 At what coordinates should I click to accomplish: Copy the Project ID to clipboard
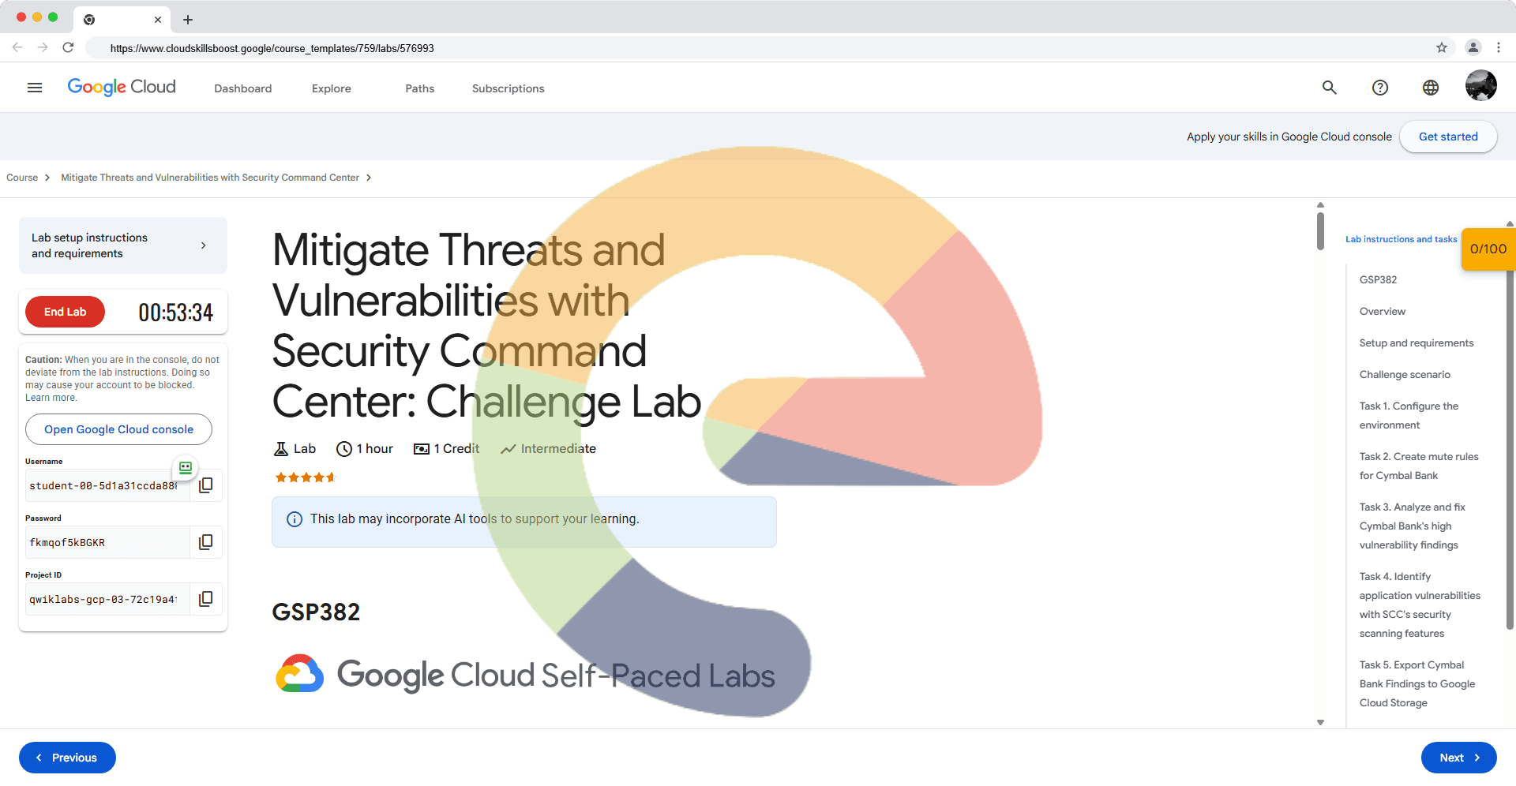[x=206, y=599]
